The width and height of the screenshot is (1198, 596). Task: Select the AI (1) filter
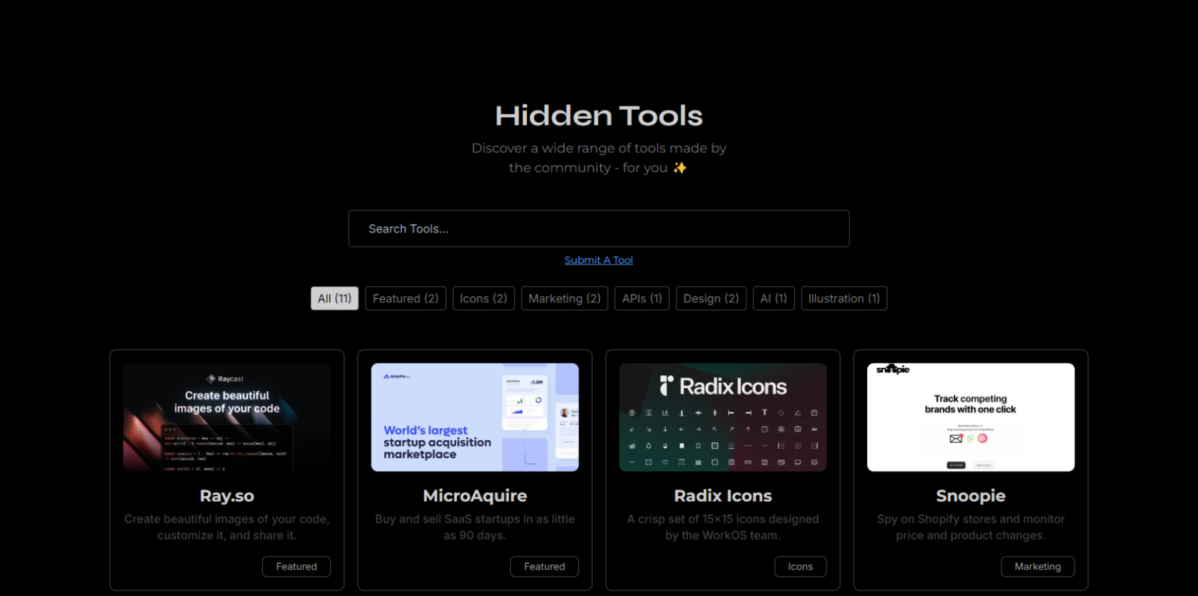click(x=773, y=298)
